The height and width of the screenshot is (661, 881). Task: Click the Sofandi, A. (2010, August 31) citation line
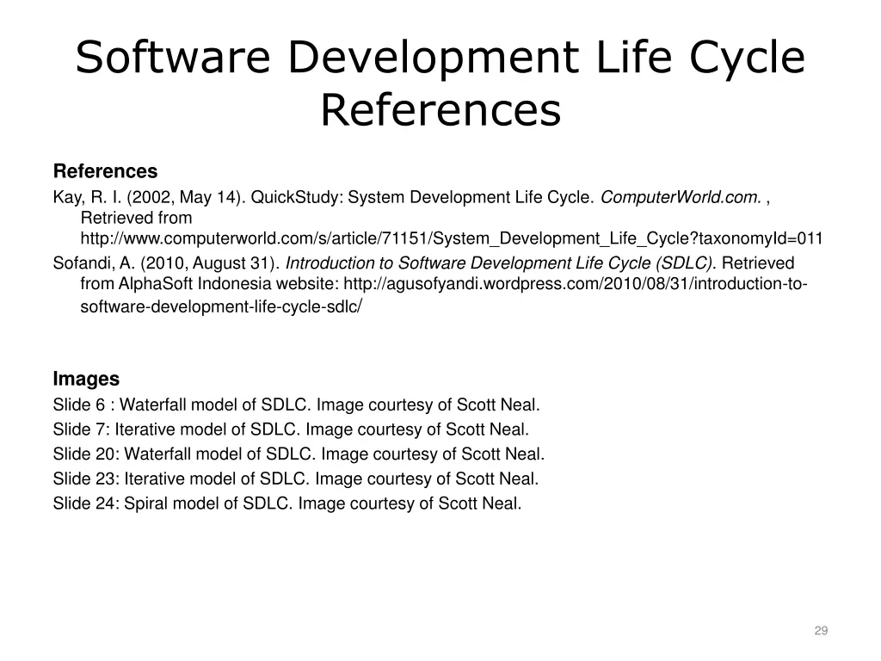(x=423, y=263)
